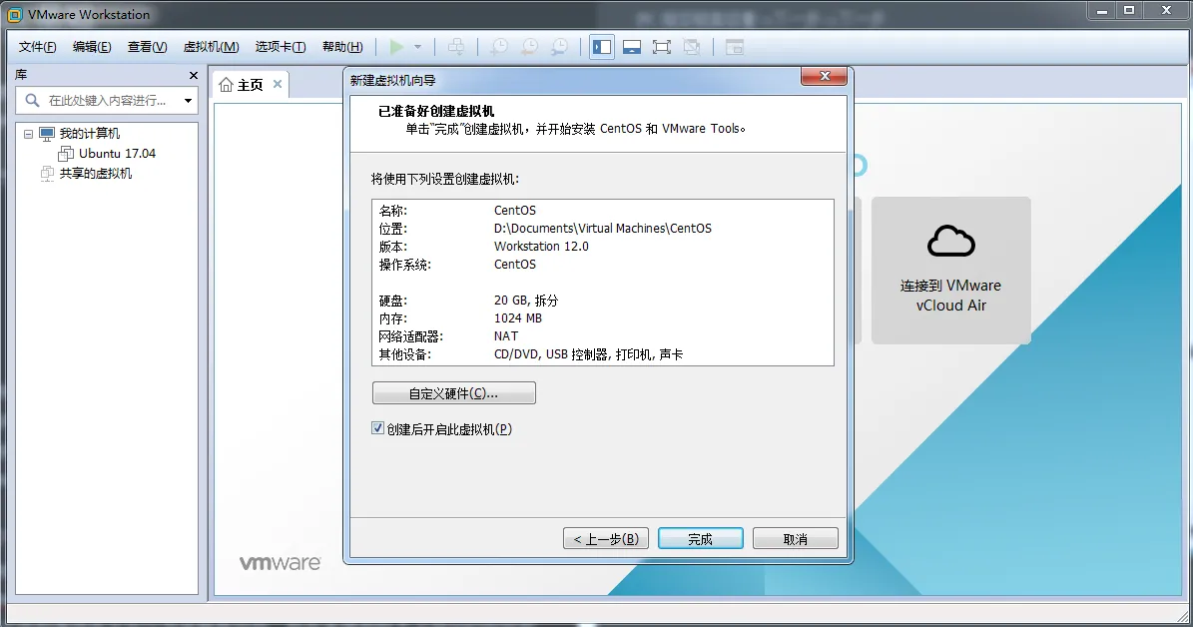Open the 虚拟机(M) menu
This screenshot has height=627, width=1193.
(x=212, y=47)
